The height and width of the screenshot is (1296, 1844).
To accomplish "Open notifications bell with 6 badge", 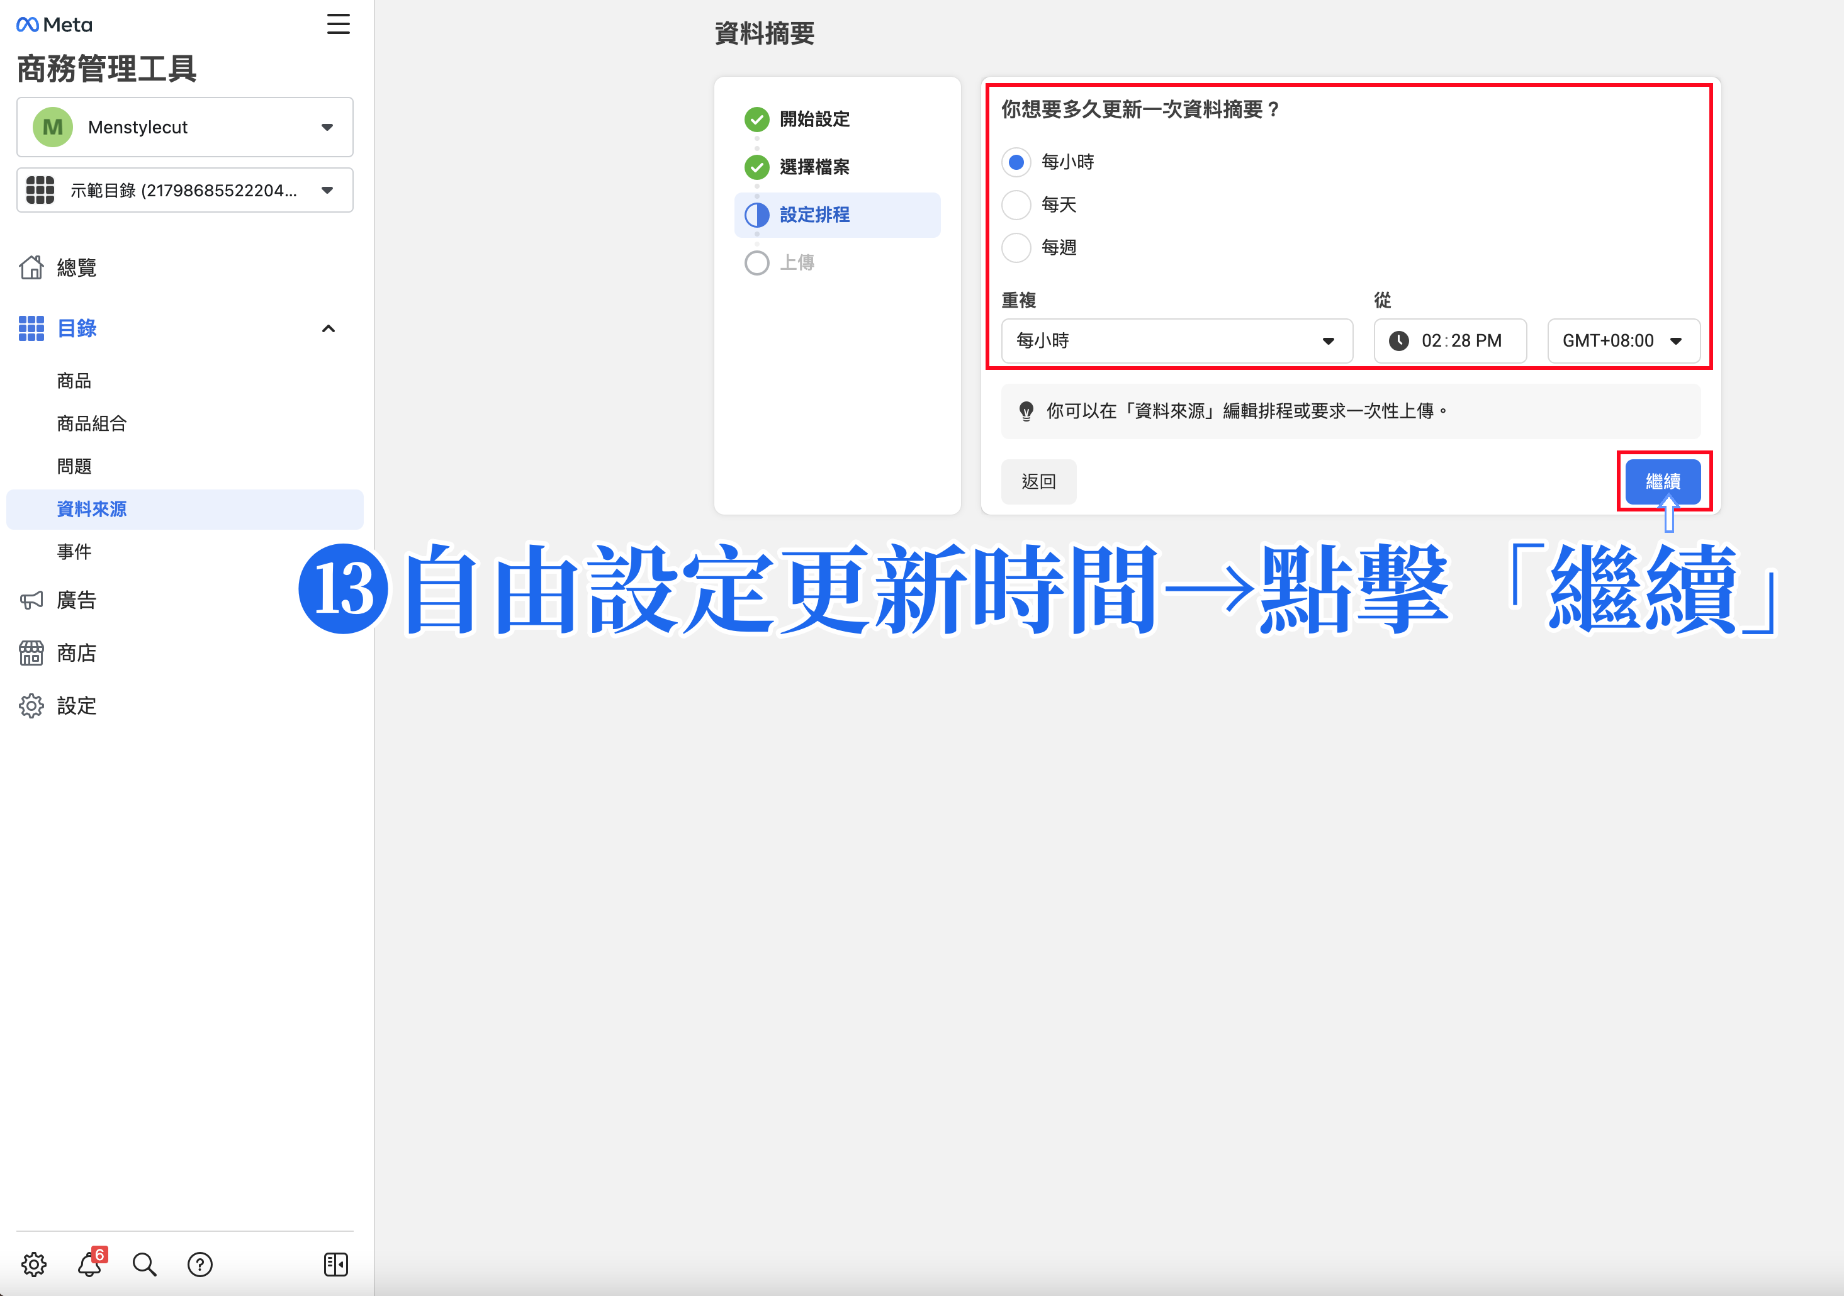I will 90,1263.
